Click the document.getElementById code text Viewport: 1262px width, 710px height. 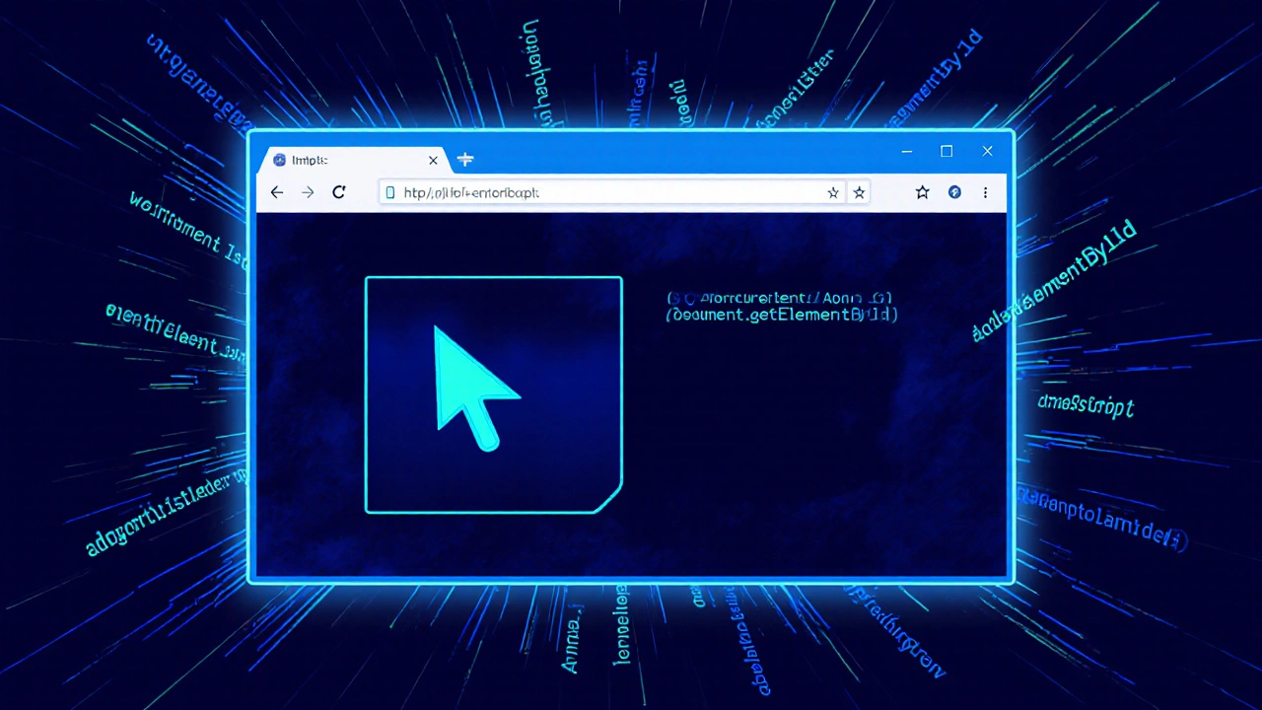[x=781, y=315]
